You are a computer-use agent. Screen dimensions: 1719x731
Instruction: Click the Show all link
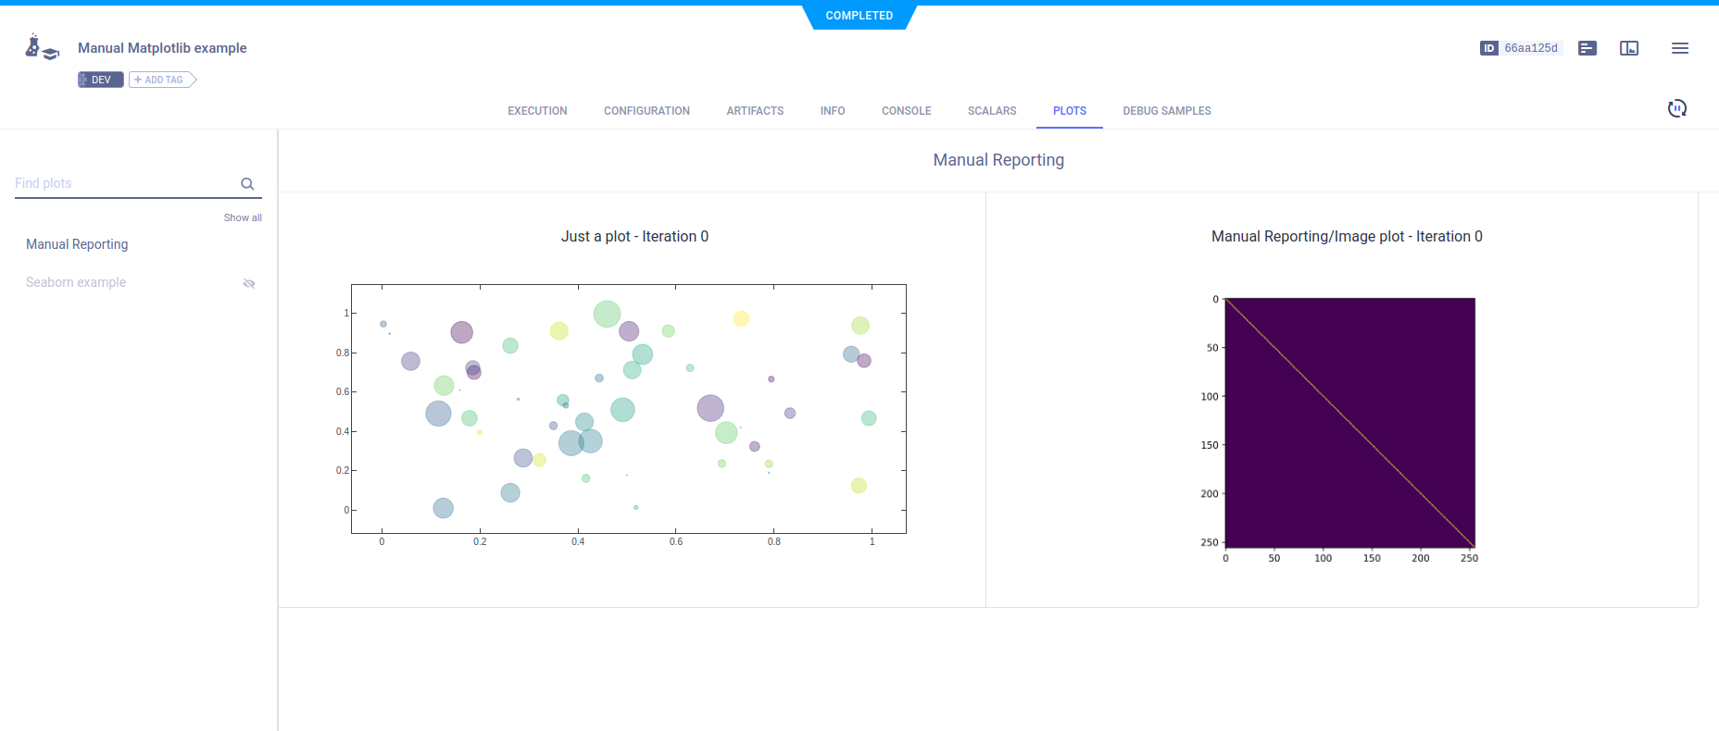243,218
